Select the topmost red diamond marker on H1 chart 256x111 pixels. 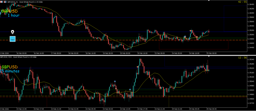(191, 31)
